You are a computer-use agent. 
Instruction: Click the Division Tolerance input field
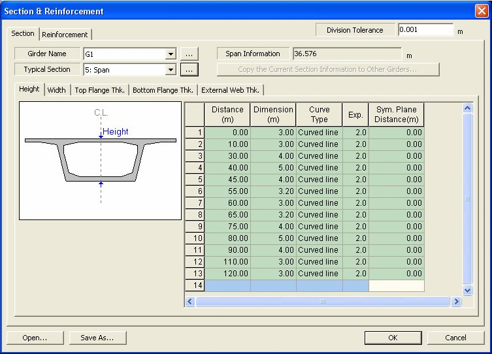pos(425,30)
